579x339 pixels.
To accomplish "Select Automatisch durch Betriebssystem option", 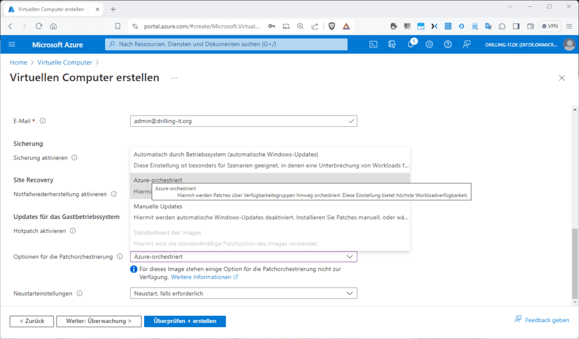I will click(270, 160).
